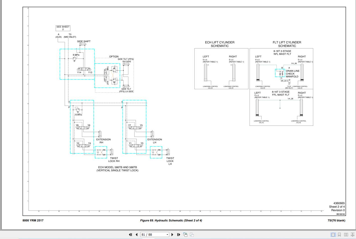Click the EXTENSION RH label
This screenshot has width=356, height=239.
[x=103, y=141]
